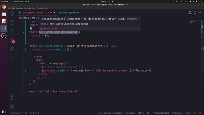Viewport: 204px width, 115px height.
Task: Open the Help menu
Action: click(x=46, y=8)
